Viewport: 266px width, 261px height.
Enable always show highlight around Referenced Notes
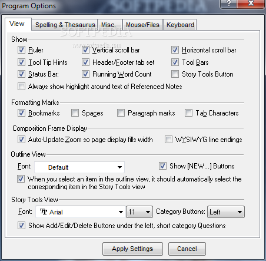pos(21,87)
